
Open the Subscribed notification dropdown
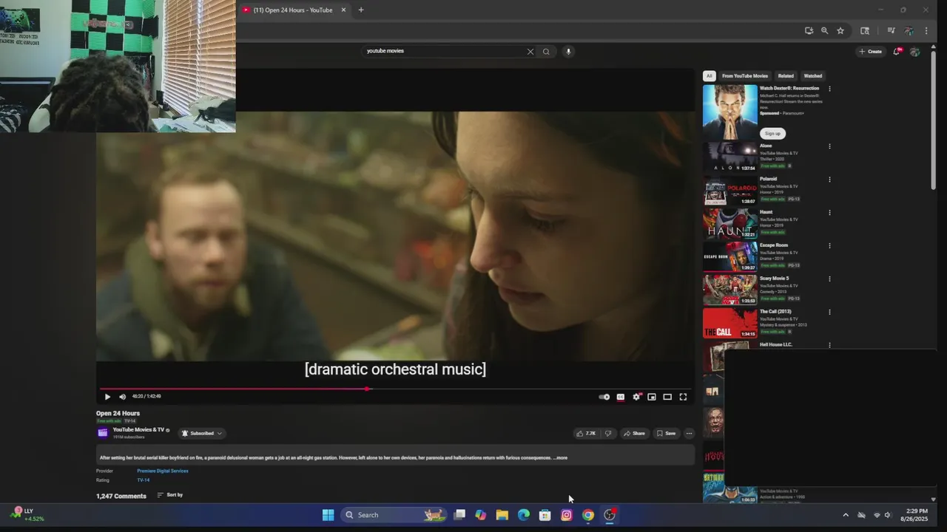(202, 434)
